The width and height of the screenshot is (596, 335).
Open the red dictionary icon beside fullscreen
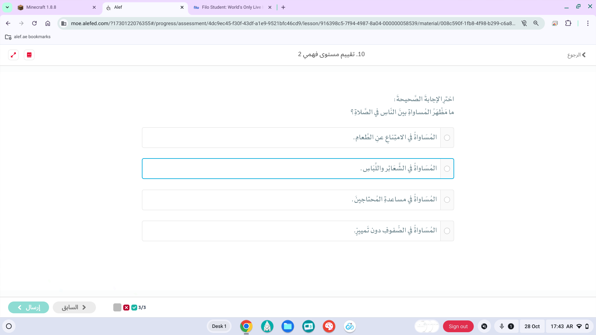(x=29, y=55)
